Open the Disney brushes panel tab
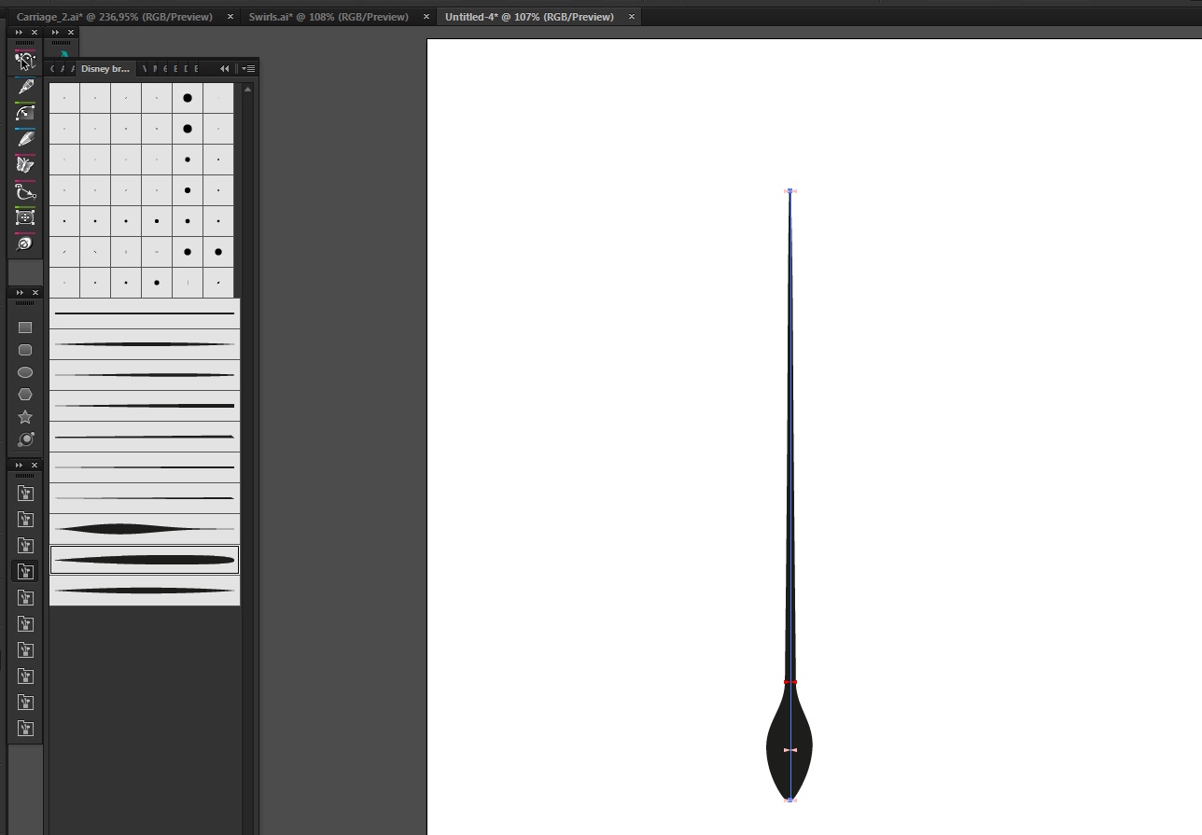The image size is (1202, 835). click(x=105, y=69)
